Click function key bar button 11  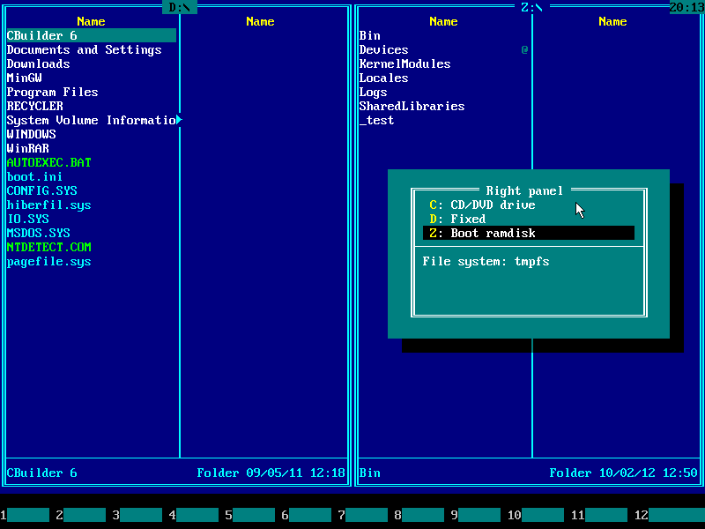599,515
